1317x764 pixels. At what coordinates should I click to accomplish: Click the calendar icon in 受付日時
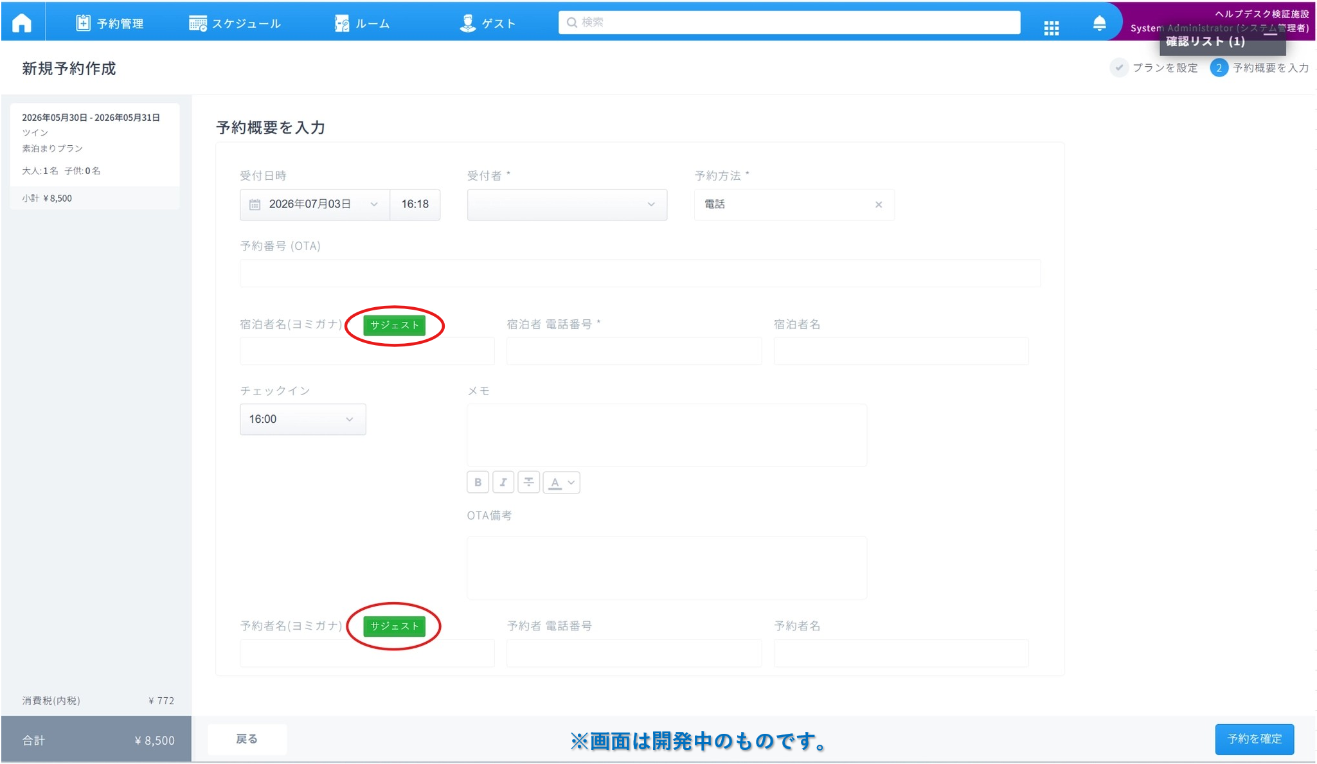255,204
